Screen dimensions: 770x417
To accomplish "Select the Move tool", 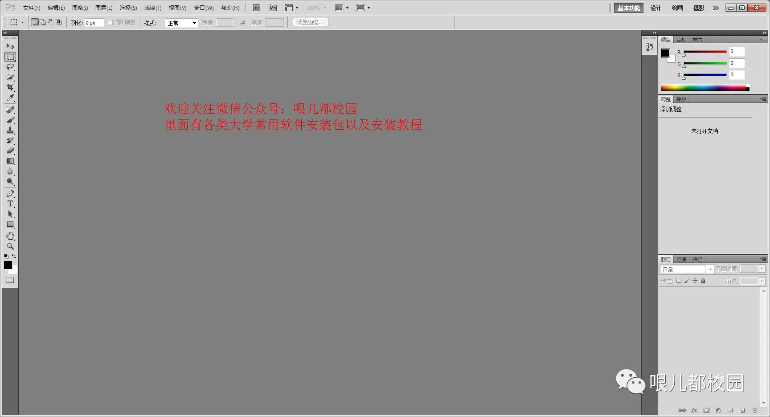I will [10, 46].
